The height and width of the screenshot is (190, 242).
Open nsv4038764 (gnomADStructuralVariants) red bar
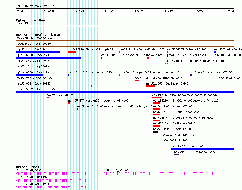pyautogui.click(x=157, y=120)
